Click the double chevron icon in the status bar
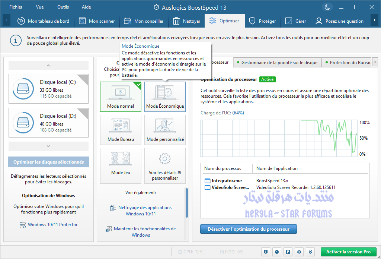Image resolution: width=381 pixels, height=259 pixels. pos(310,252)
